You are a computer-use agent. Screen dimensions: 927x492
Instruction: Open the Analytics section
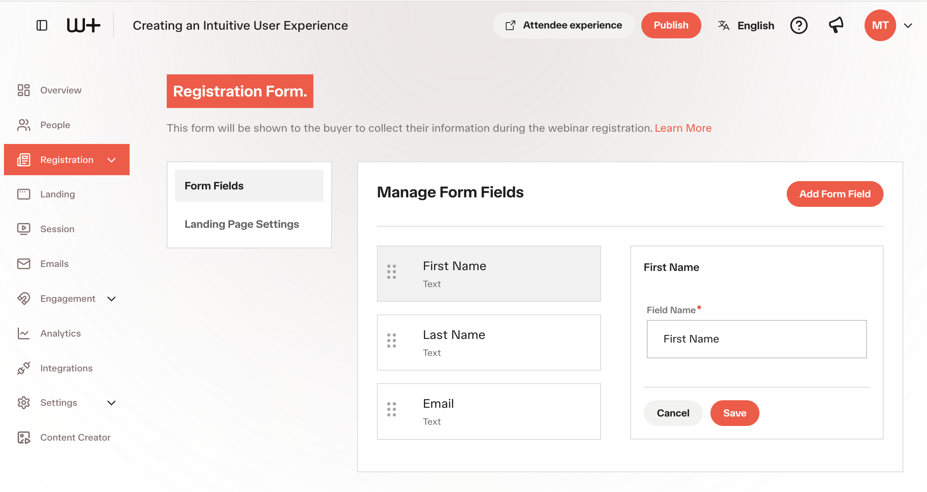tap(60, 333)
